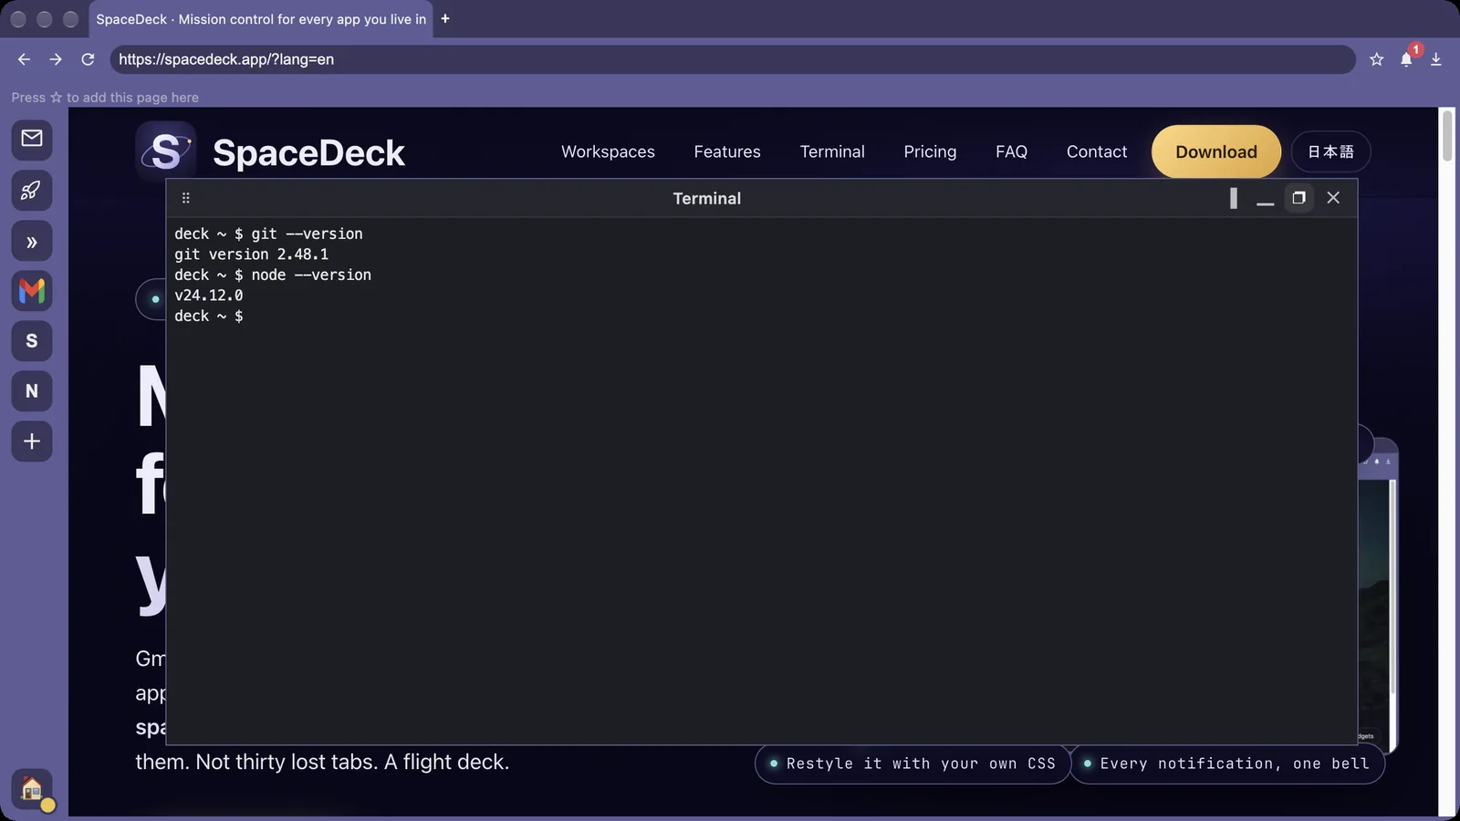Viewport: 1460px width, 821px height.
Task: Open the Gmail app in sidebar
Action: (32, 291)
